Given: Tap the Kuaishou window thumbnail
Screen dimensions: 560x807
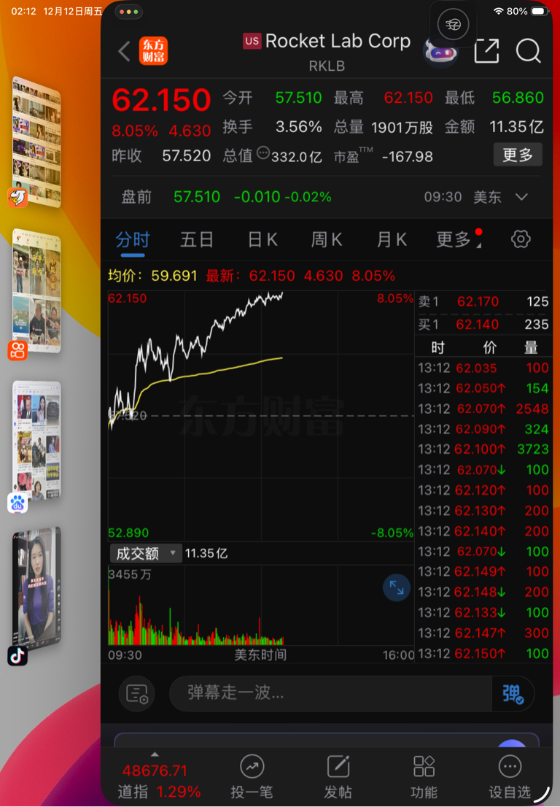Looking at the screenshot, I should coord(36,292).
